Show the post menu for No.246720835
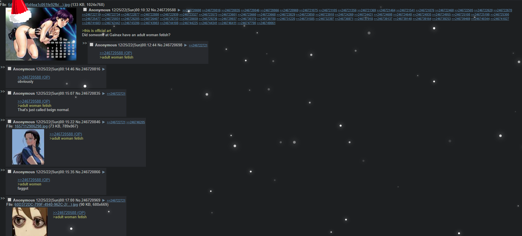 (x=103, y=94)
